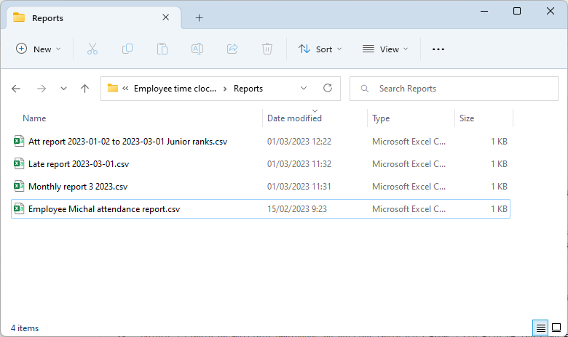This screenshot has height=337, width=568.
Task: Click date 15/02/2023 9:23
Action: tap(297, 208)
